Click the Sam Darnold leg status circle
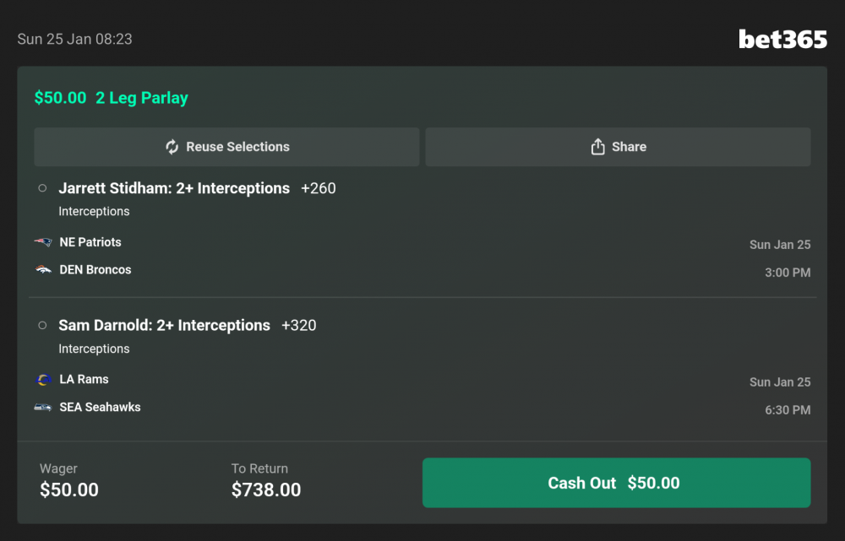The image size is (845, 541). point(42,325)
